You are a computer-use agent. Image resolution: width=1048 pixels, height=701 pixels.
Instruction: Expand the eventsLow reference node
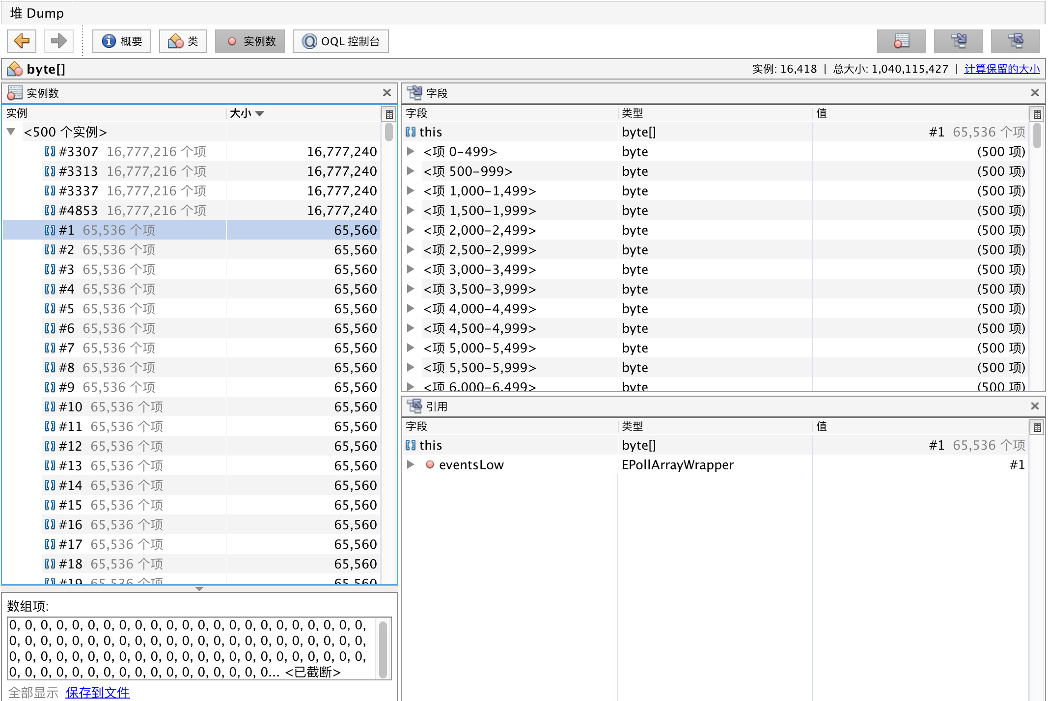[411, 465]
